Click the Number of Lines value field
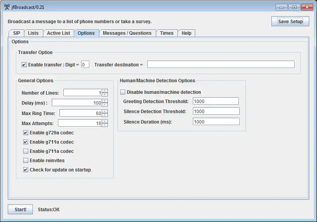 click(x=83, y=93)
